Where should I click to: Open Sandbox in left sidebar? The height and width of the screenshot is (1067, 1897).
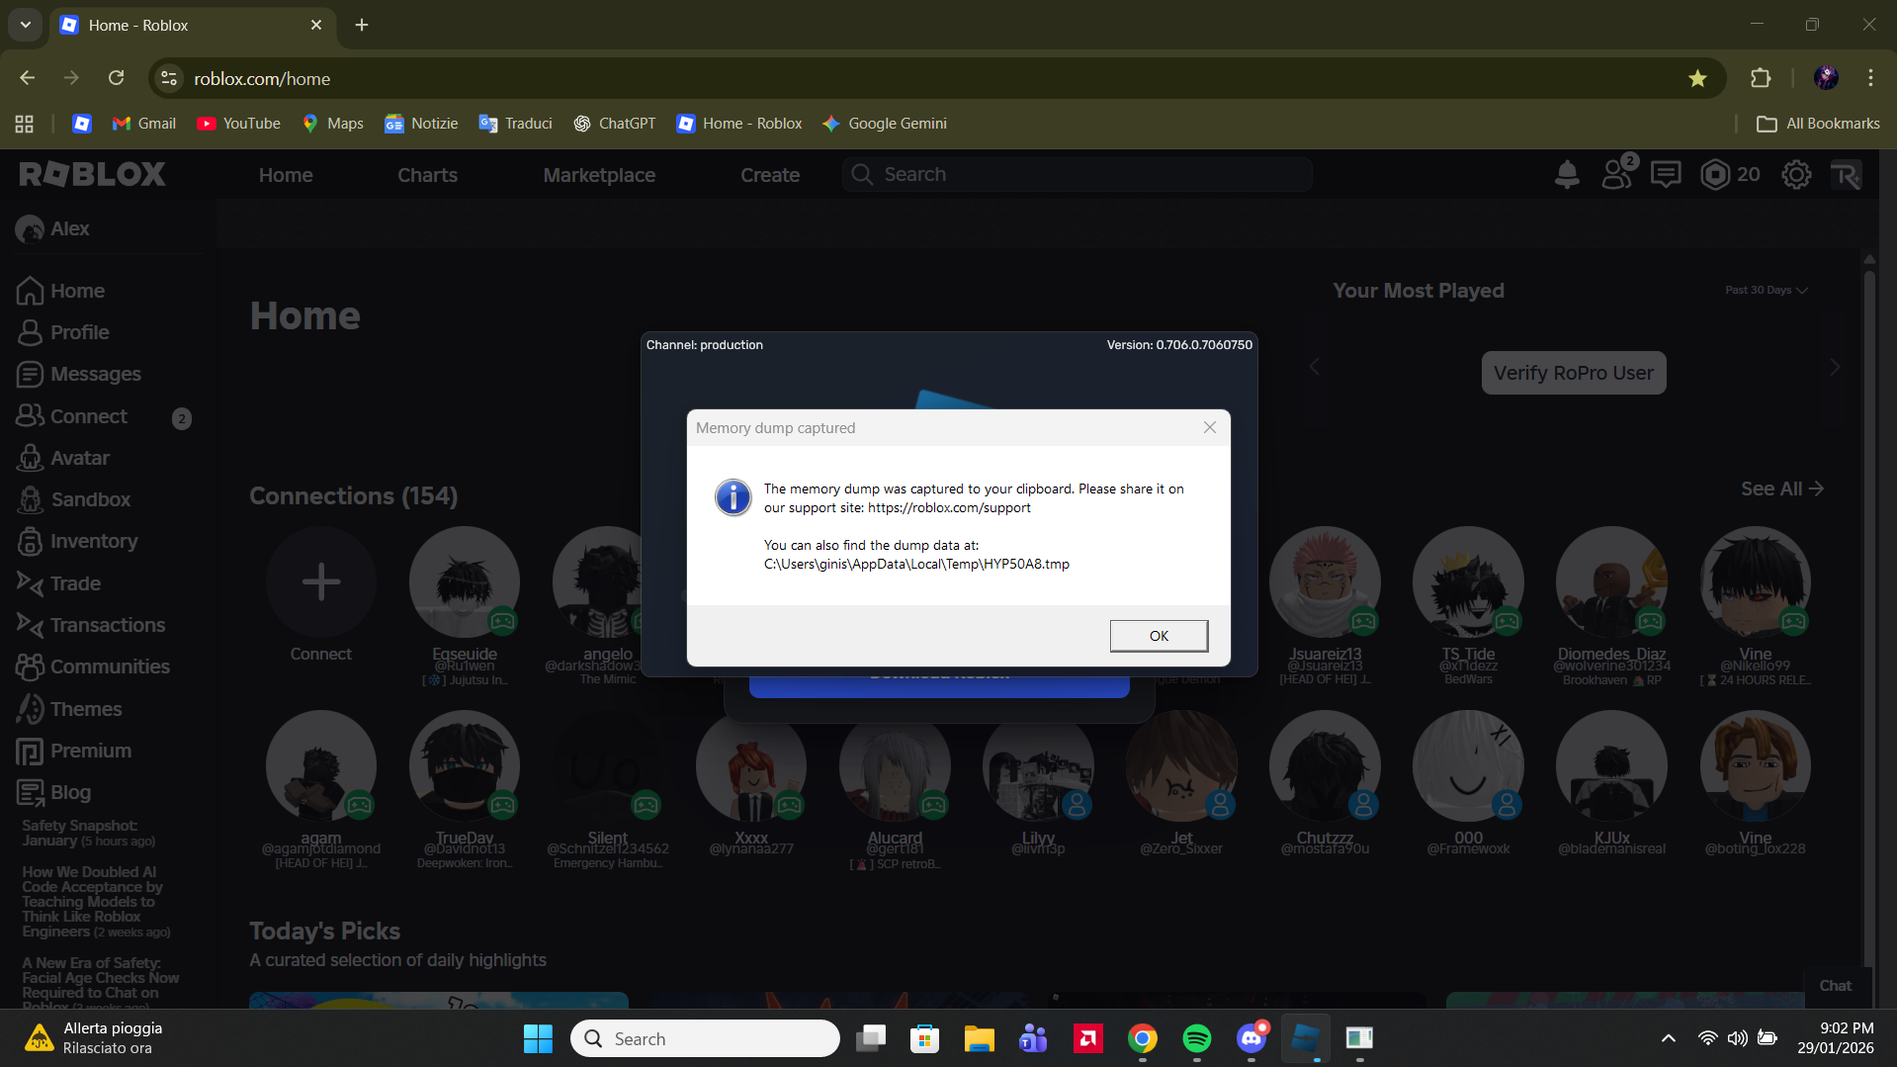point(74,499)
